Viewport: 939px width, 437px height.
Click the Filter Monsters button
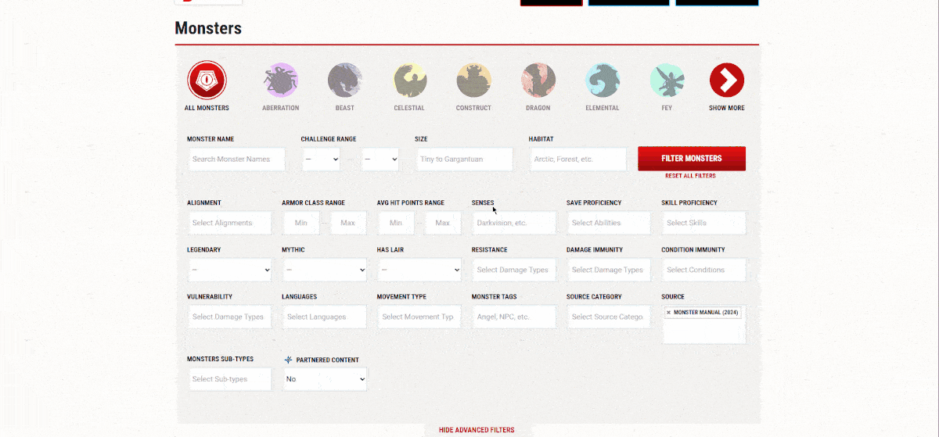(x=692, y=158)
